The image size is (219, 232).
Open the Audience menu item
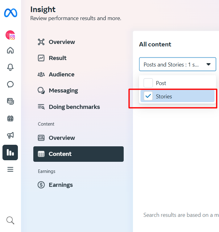(x=78, y=75)
